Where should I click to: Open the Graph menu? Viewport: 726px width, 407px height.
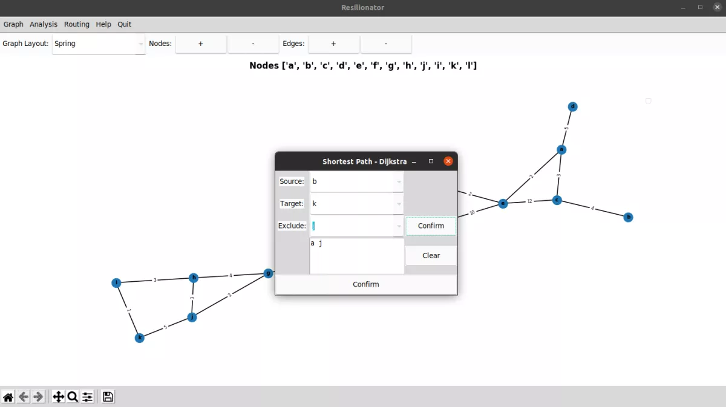13,24
